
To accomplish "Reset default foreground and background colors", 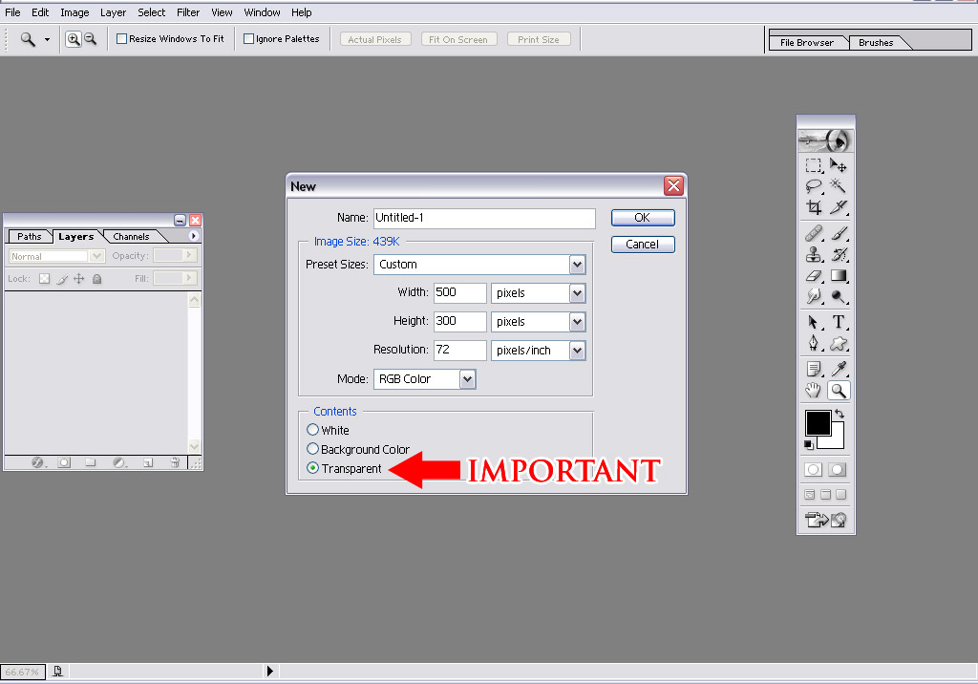I will pos(809,444).
